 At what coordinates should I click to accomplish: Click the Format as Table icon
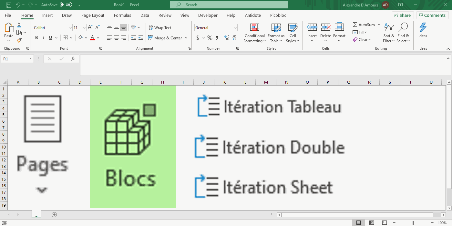tap(276, 28)
